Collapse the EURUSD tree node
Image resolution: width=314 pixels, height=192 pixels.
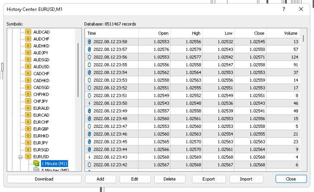coord(20,157)
